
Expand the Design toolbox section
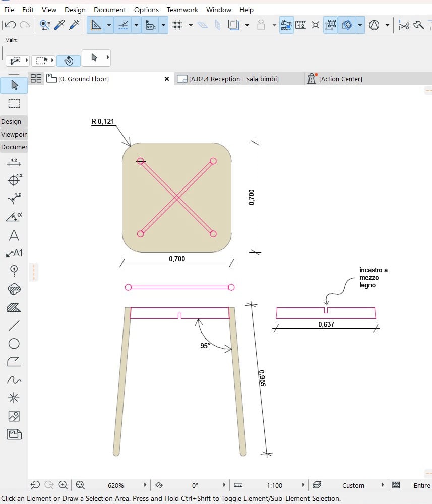[x=14, y=122]
